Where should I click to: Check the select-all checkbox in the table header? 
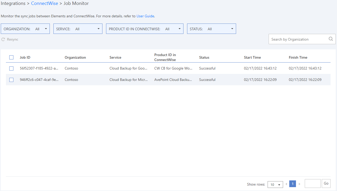11,57
